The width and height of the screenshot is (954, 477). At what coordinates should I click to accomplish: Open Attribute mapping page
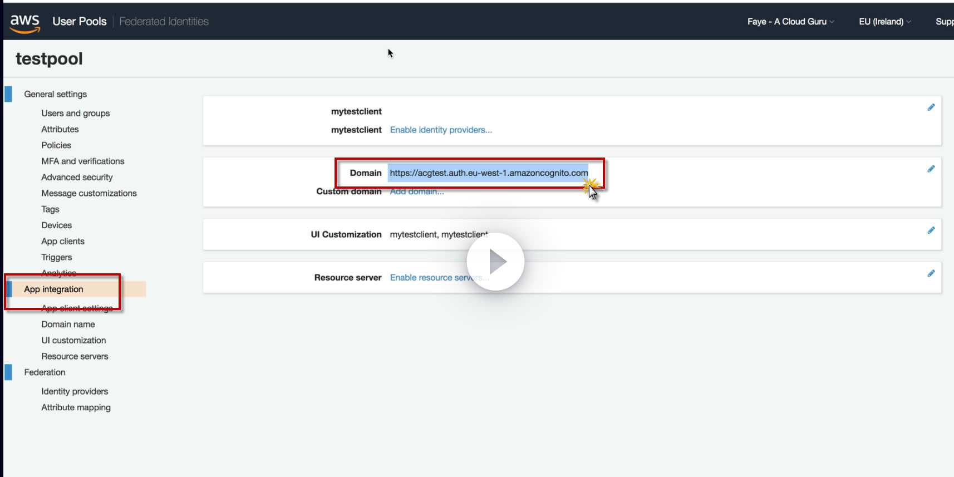pos(76,408)
